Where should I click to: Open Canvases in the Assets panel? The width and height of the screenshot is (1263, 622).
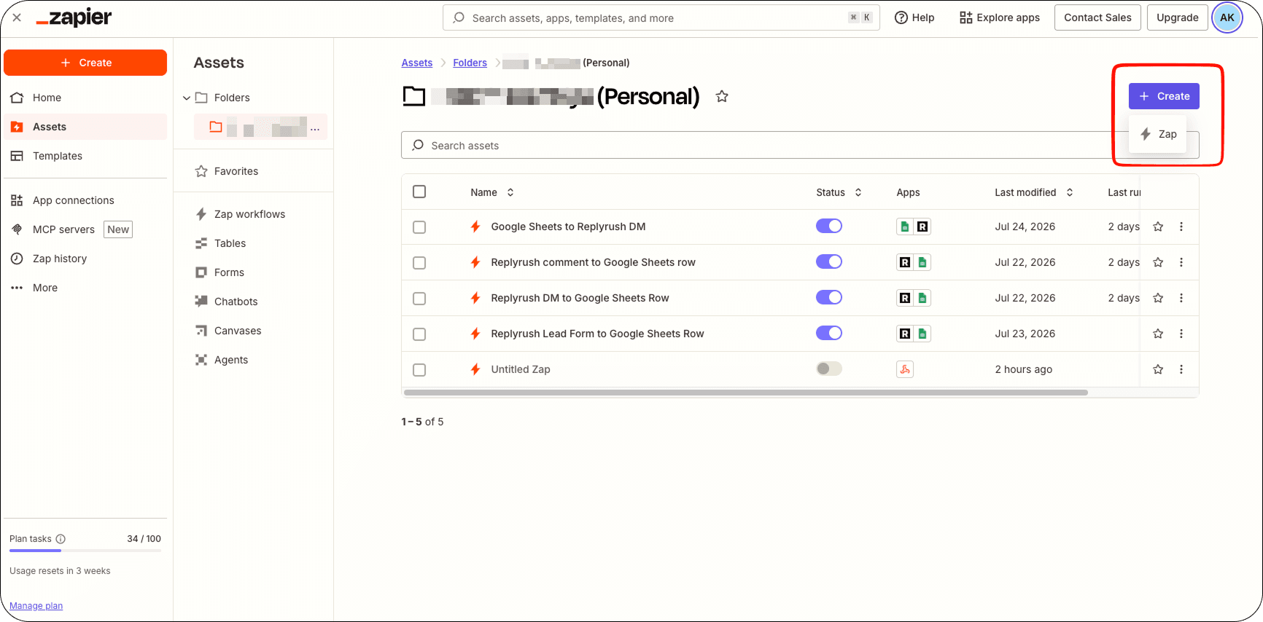point(238,331)
